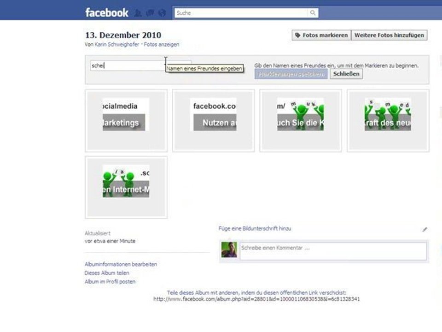This screenshot has height=332, width=442.
Task: Click Markierungen speichern button
Action: (x=291, y=74)
